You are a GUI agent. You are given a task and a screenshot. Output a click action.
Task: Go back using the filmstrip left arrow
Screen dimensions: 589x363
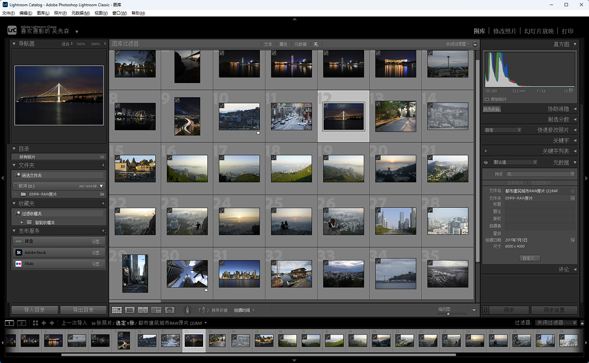tap(44, 323)
